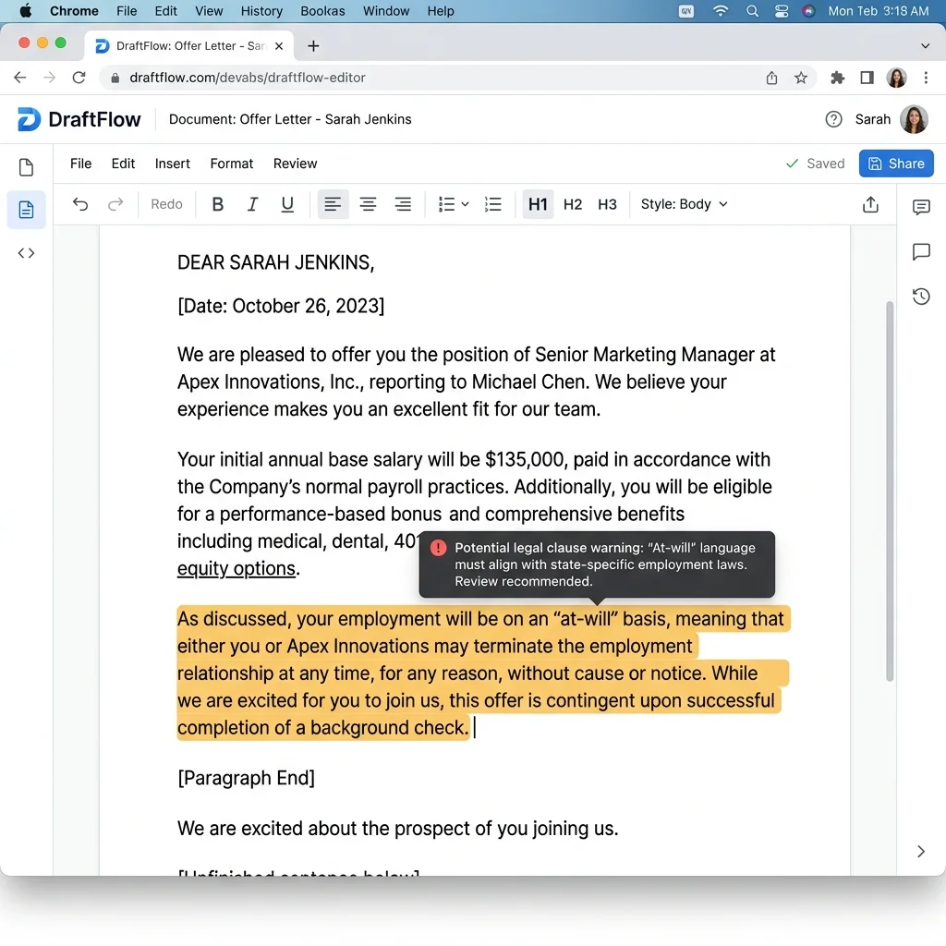Toggle underline formatting
The image size is (946, 946).
click(x=288, y=204)
